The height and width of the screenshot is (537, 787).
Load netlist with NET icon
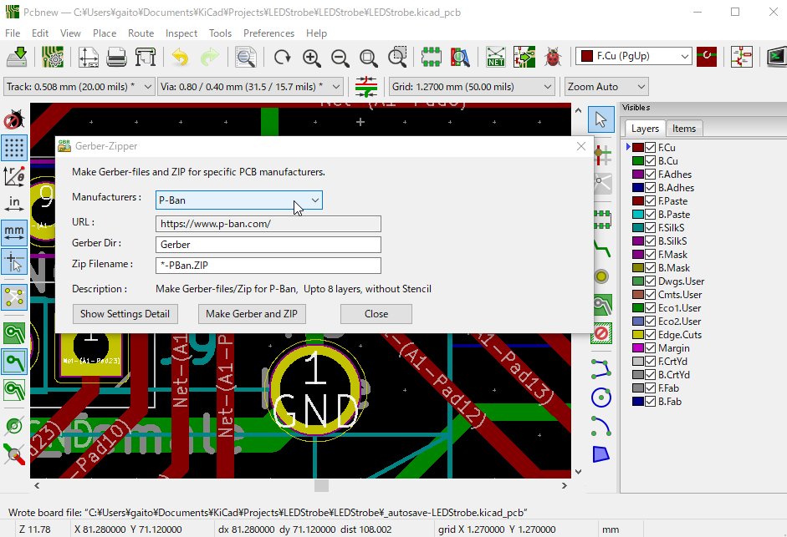[495, 57]
